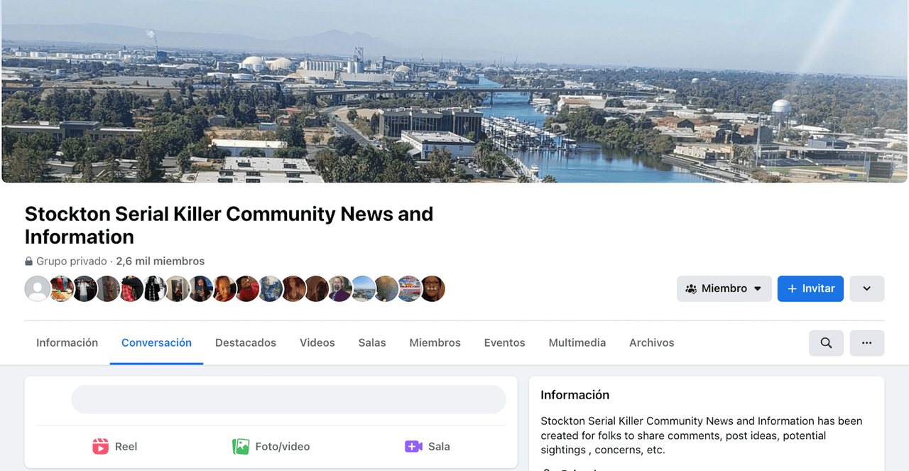Click the Reel icon in post composer

coord(100,446)
